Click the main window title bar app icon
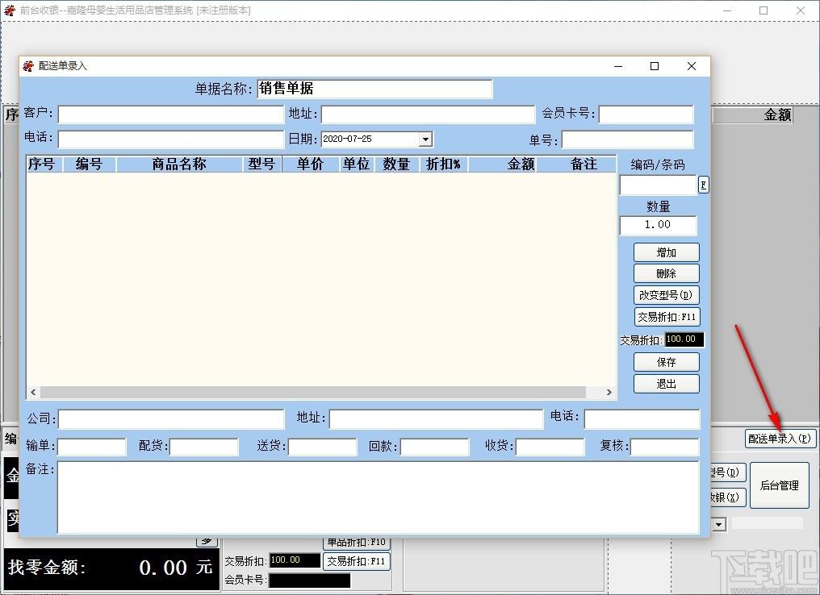 click(10, 10)
